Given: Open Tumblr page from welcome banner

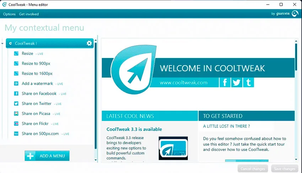Looking at the screenshot, I should pos(248,83).
